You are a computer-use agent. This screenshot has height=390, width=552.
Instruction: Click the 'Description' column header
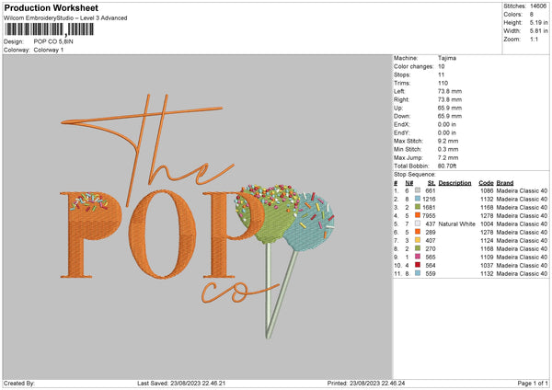tap(455, 182)
